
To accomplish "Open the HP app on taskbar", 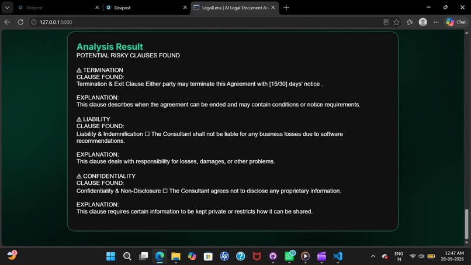I will pyautogui.click(x=224, y=256).
